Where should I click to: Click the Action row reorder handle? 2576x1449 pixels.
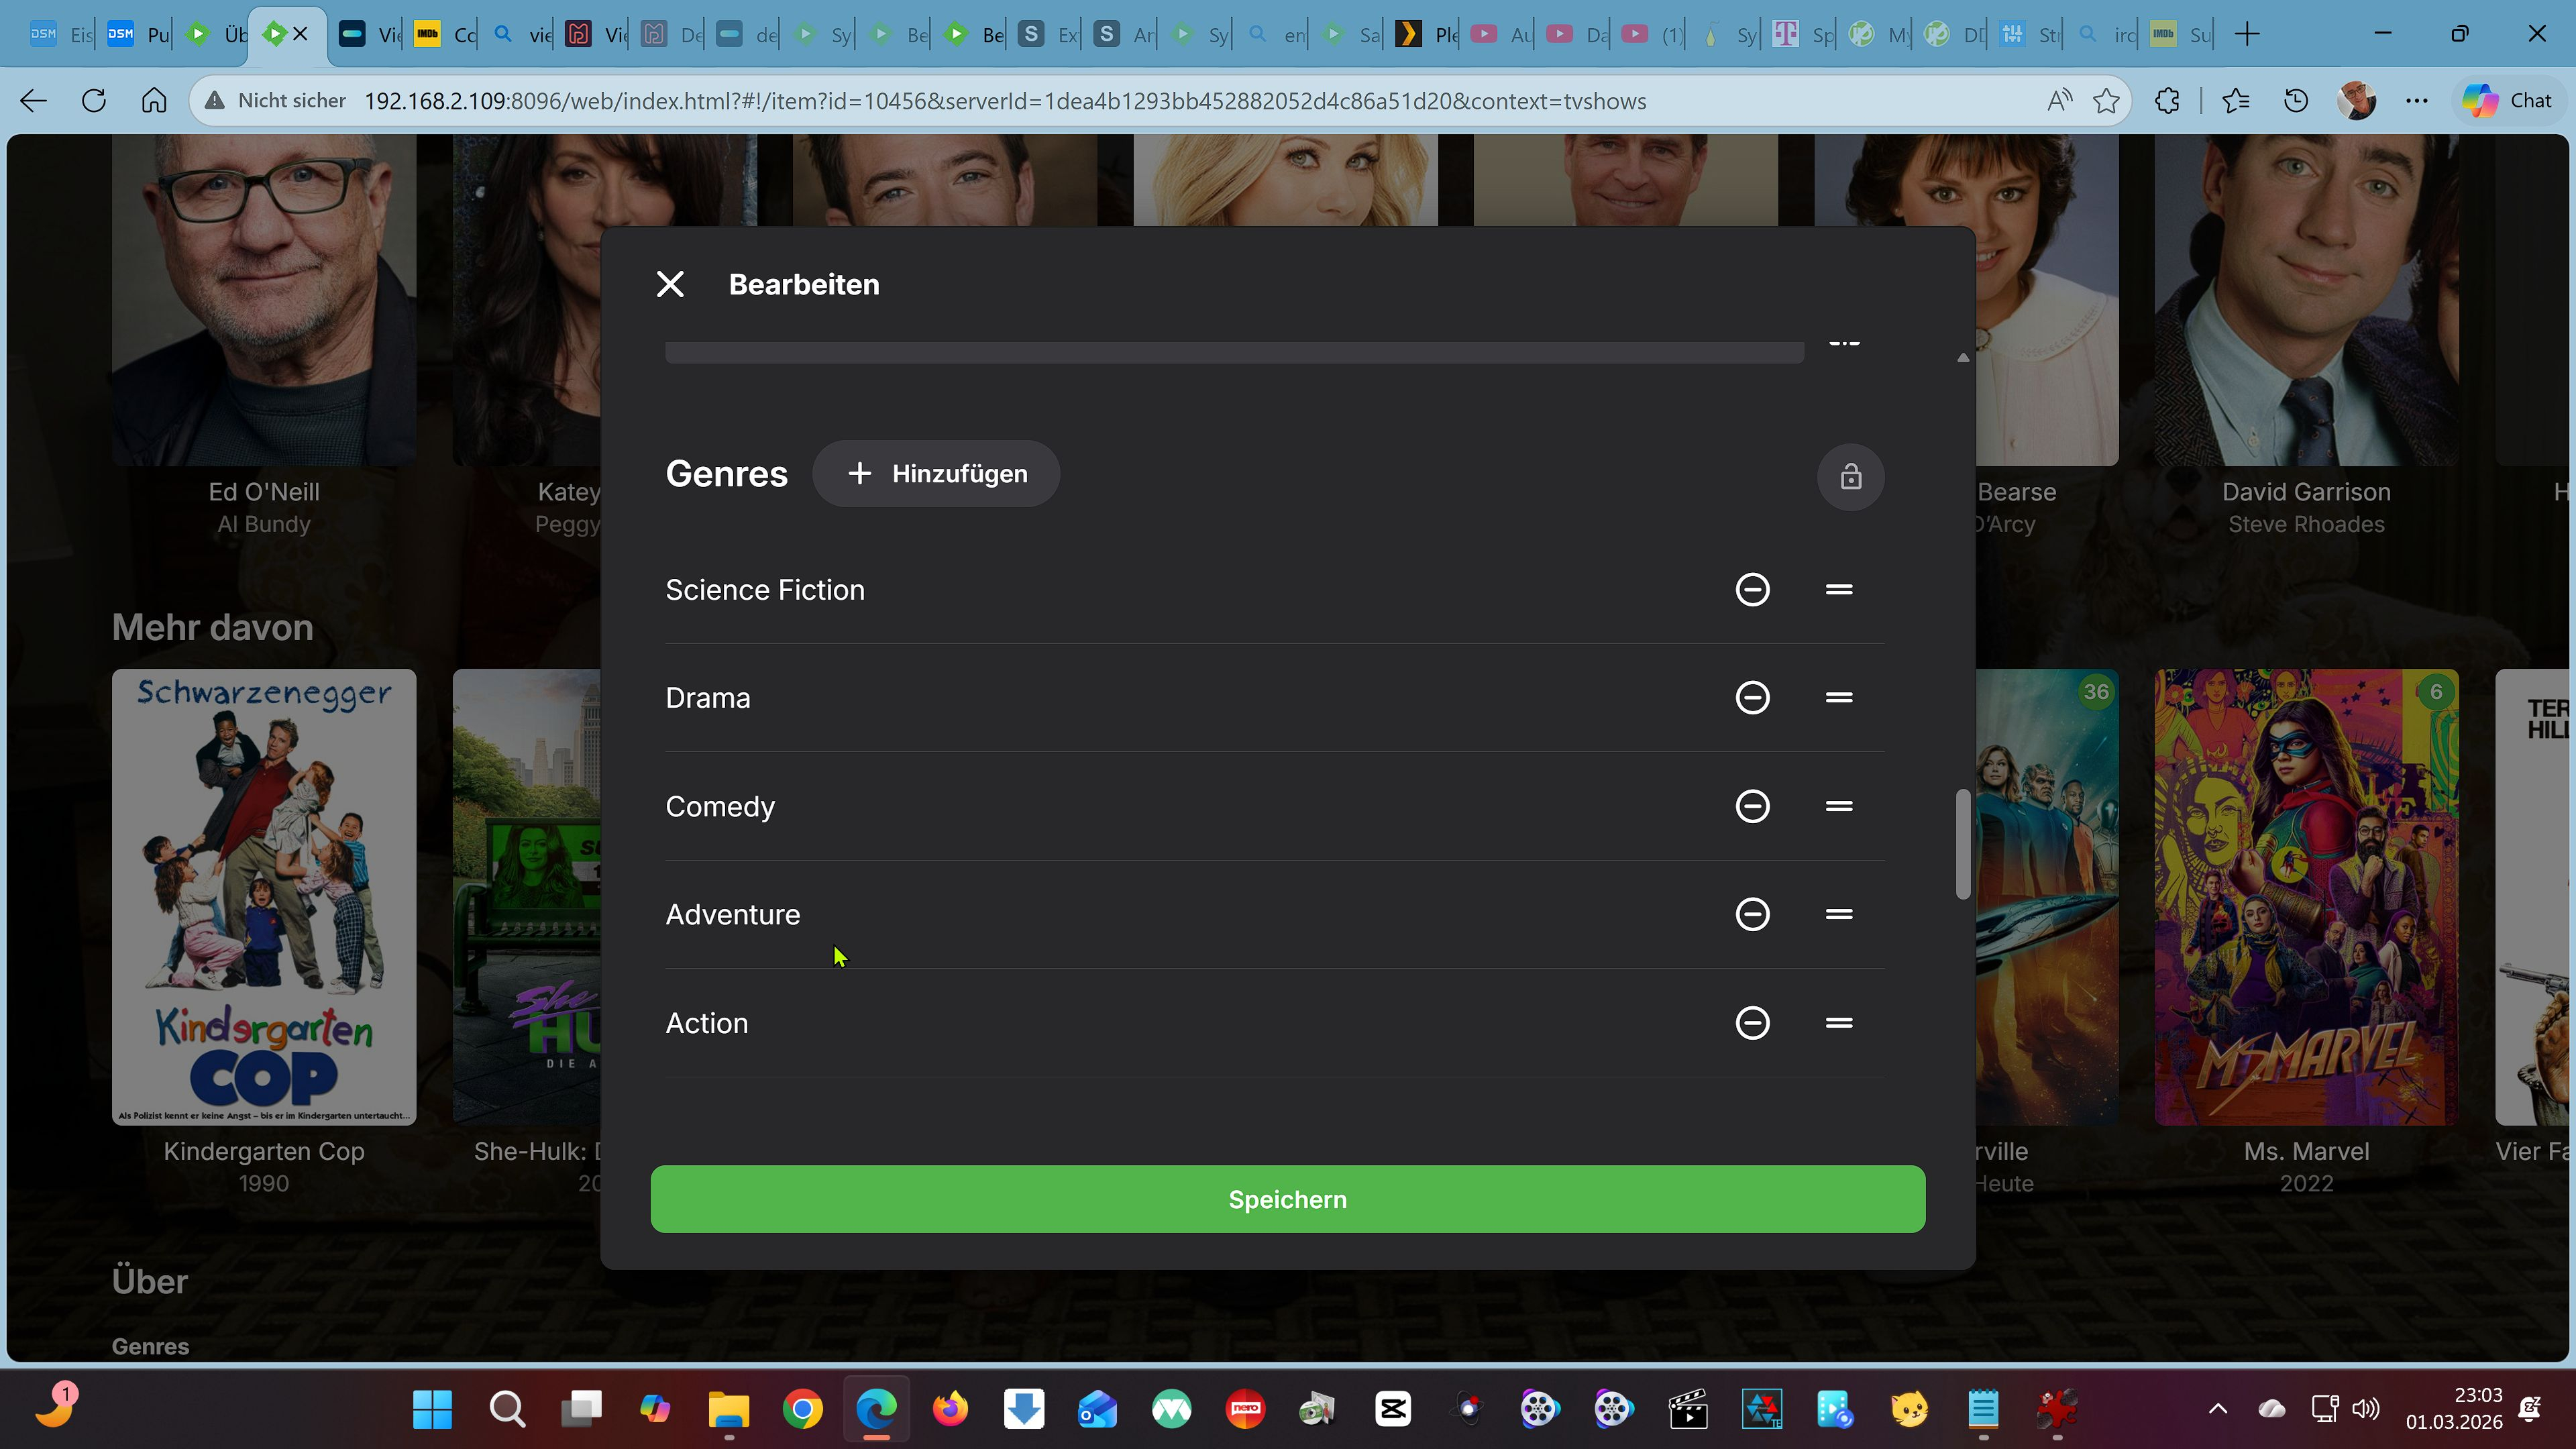pos(1838,1022)
